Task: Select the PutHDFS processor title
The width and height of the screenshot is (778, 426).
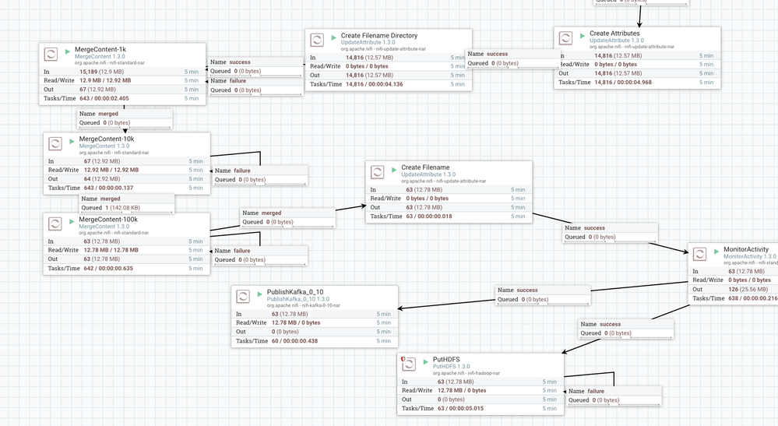Action: point(446,360)
